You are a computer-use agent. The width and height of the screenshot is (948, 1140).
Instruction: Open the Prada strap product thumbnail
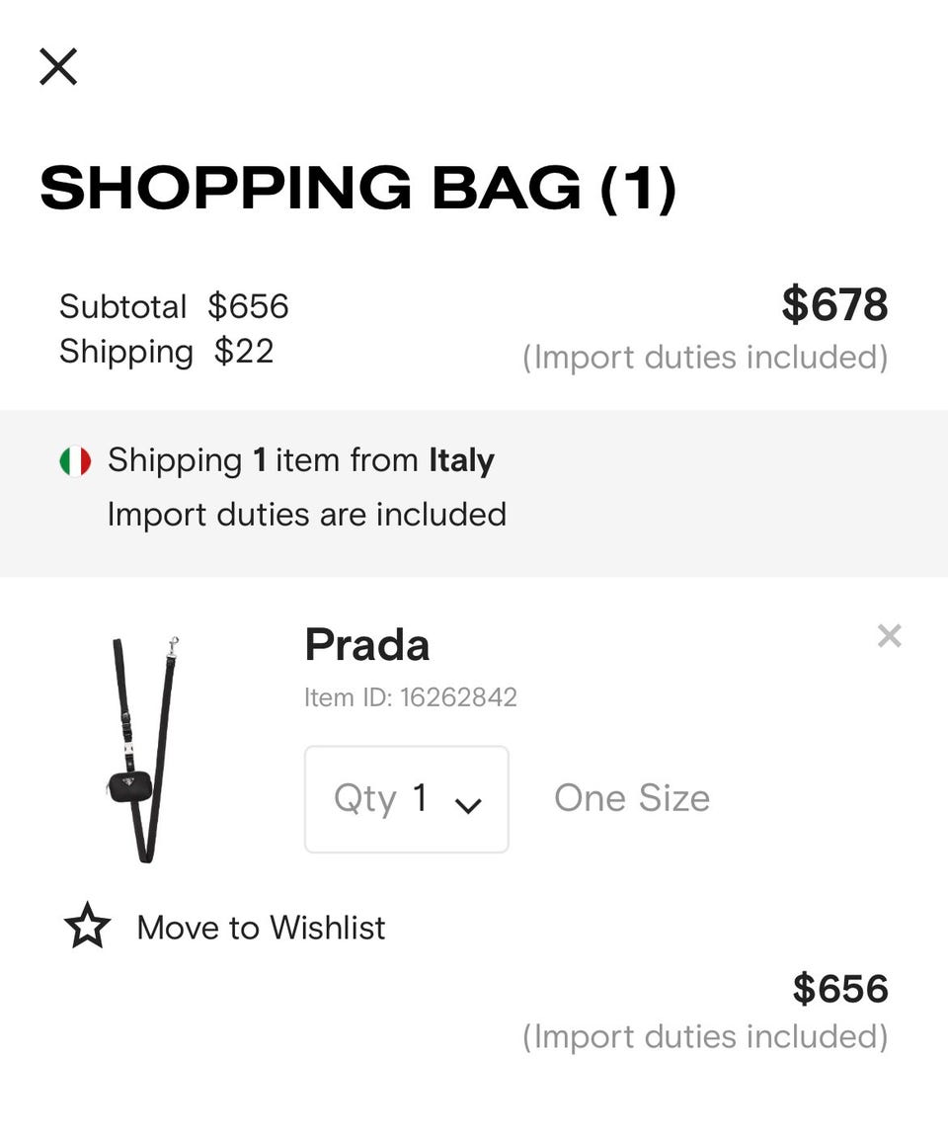[x=144, y=748]
